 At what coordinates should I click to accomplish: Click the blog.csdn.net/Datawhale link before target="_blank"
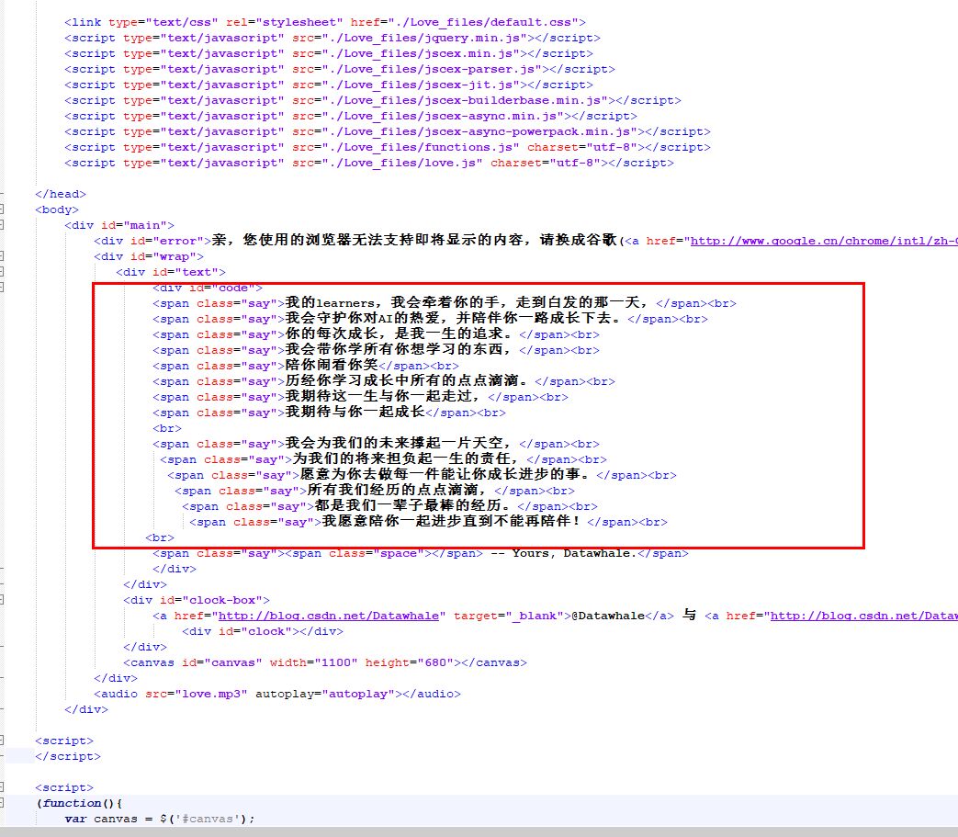pyautogui.click(x=329, y=616)
